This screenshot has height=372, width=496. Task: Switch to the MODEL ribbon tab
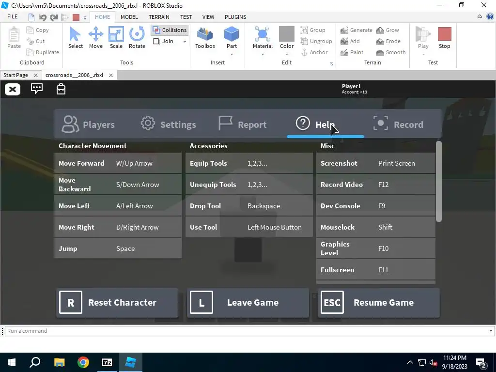pos(129,17)
